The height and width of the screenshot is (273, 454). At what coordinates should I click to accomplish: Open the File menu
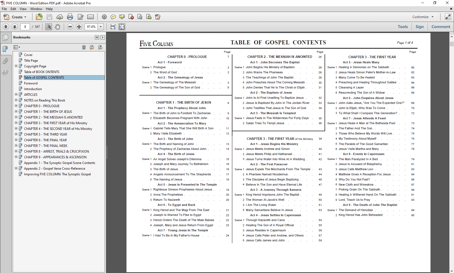click(4, 9)
